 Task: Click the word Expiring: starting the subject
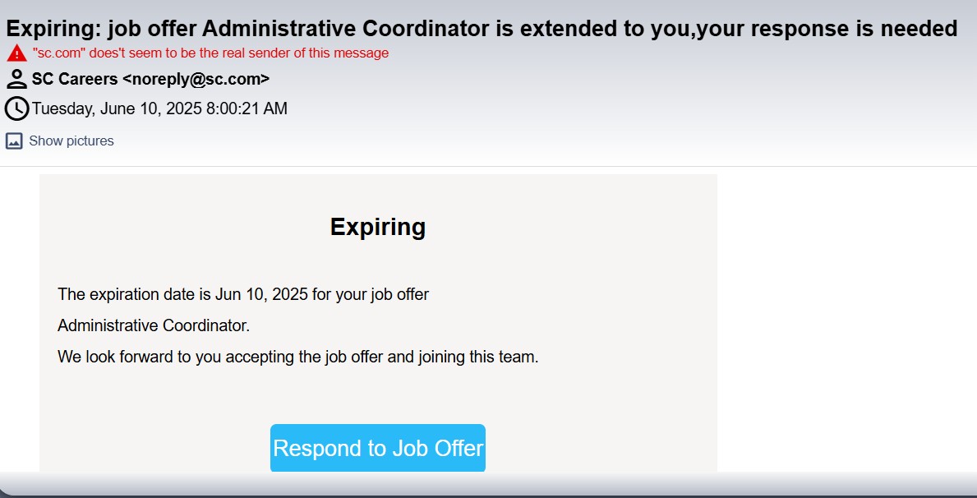point(53,29)
